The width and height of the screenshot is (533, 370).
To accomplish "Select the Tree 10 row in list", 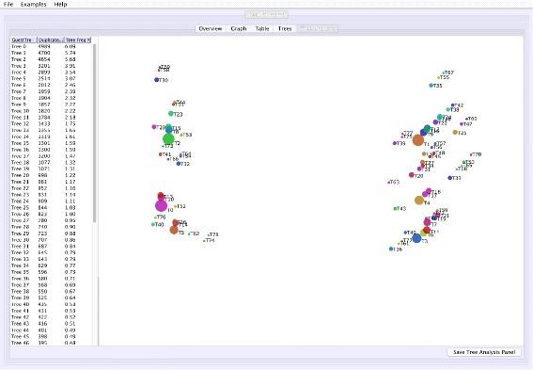I will click(51, 111).
